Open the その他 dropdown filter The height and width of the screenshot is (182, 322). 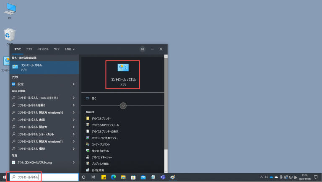click(x=70, y=49)
